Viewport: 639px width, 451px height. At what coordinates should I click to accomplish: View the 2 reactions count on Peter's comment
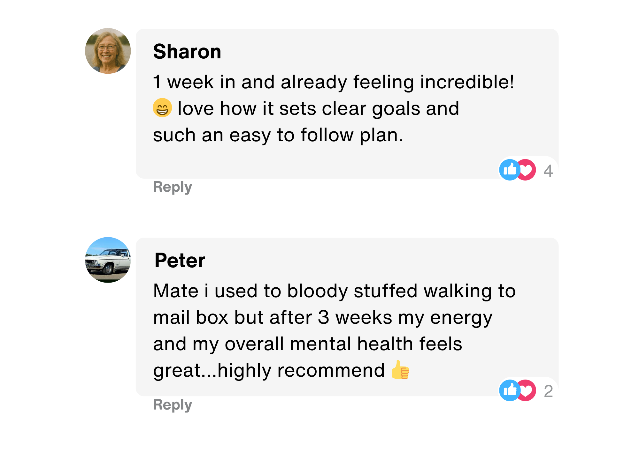pos(548,391)
